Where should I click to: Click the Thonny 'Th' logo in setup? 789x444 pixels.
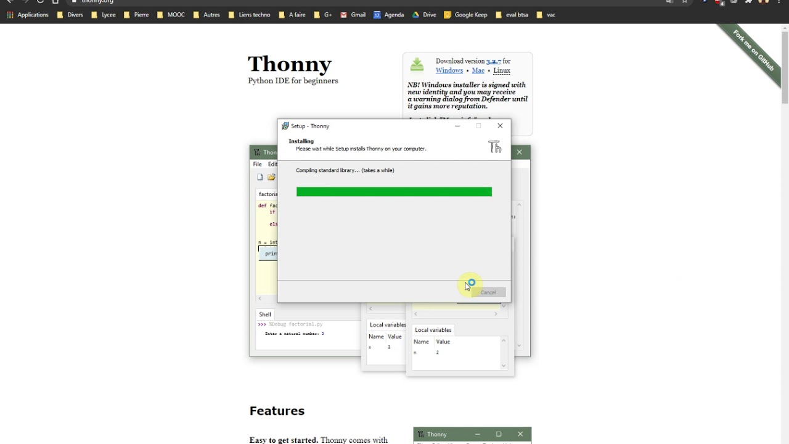click(495, 147)
